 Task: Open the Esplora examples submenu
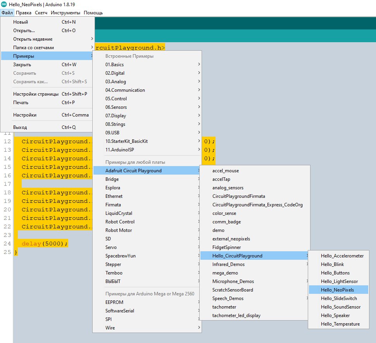click(147, 187)
